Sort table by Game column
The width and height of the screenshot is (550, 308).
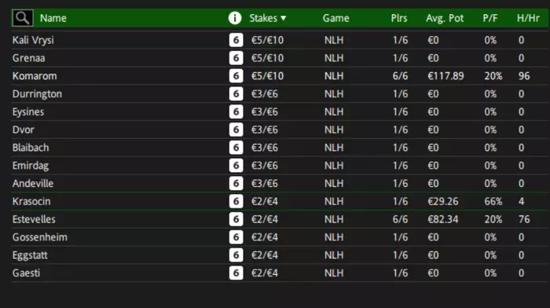click(335, 18)
